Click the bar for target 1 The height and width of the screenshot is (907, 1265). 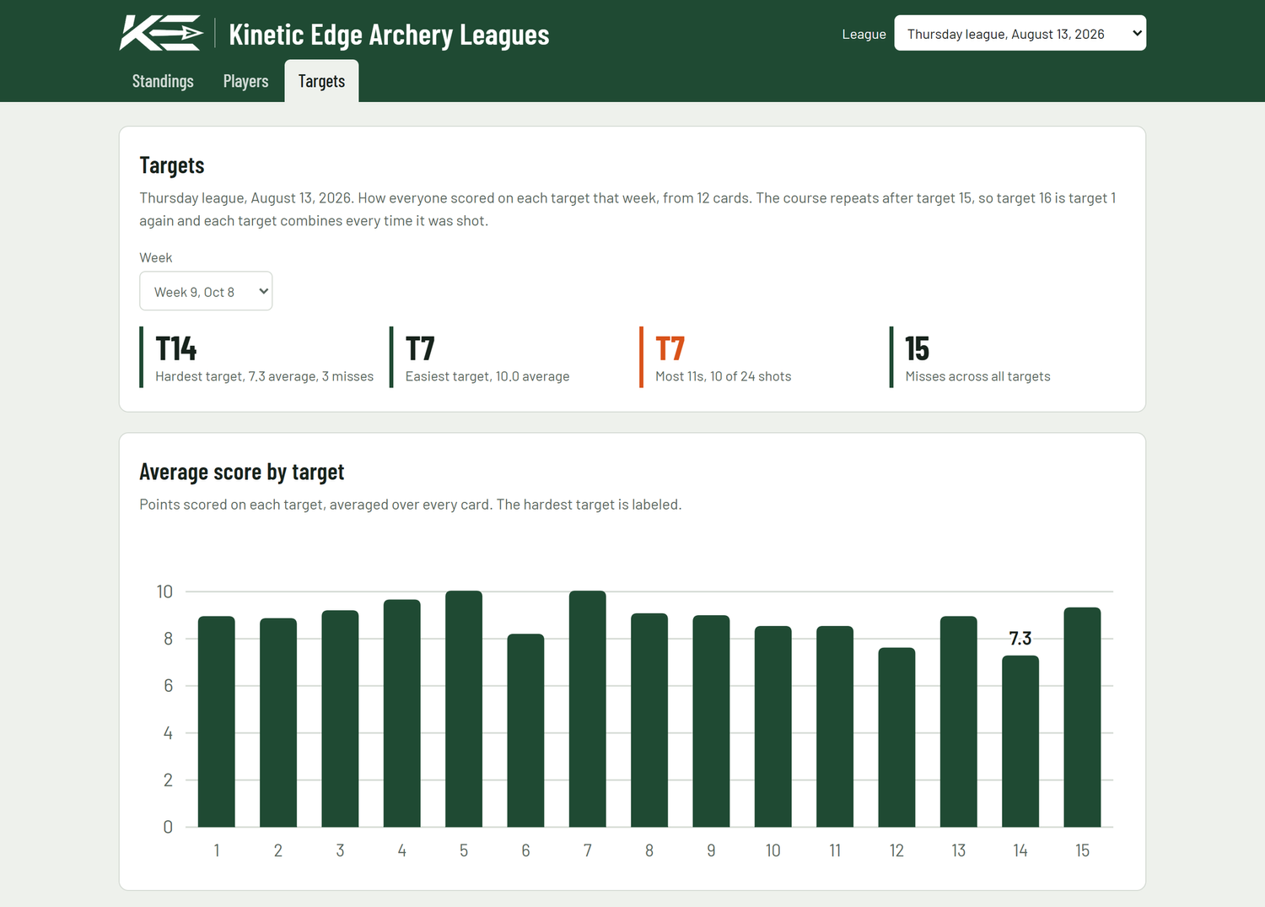[217, 721]
